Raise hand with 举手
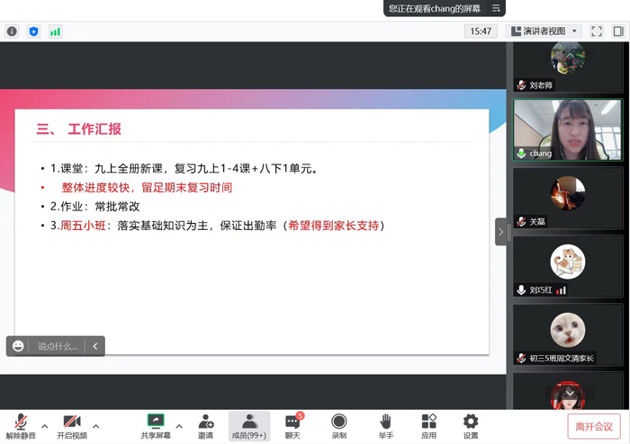Screen dimensions: 630x444 [x=386, y=426]
